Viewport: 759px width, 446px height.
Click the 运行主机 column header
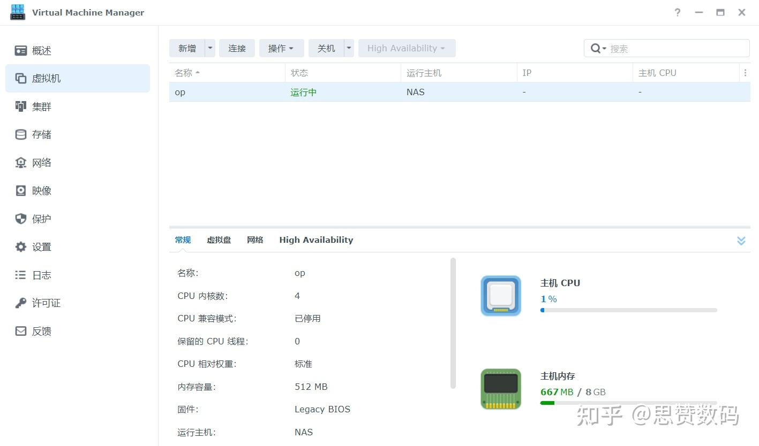(459, 73)
